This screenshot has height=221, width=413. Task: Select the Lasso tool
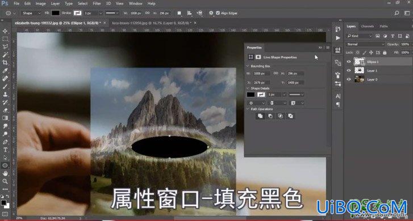[x=5, y=47]
